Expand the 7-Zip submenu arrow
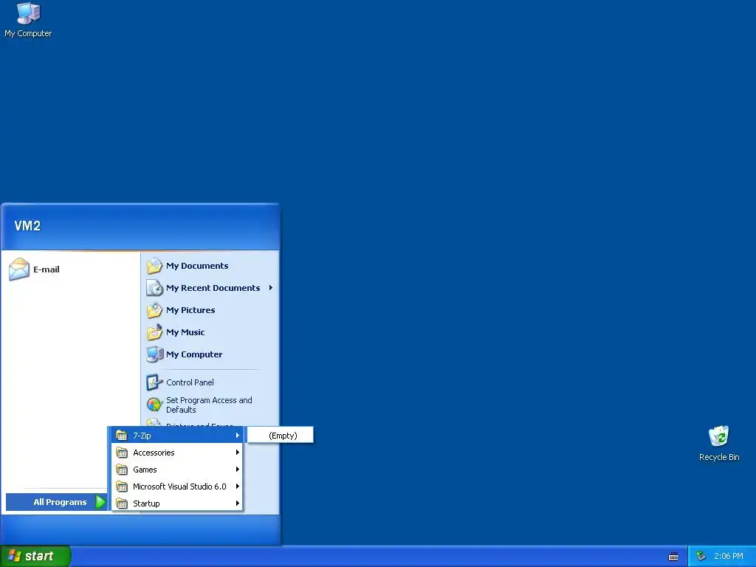Viewport: 756px width, 567px height. (x=237, y=436)
